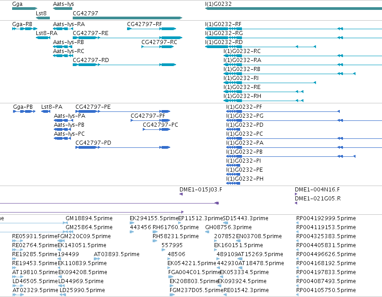Click transcript Aats-lys-RC label
The width and height of the screenshot is (382, 297).
[x=69, y=51]
